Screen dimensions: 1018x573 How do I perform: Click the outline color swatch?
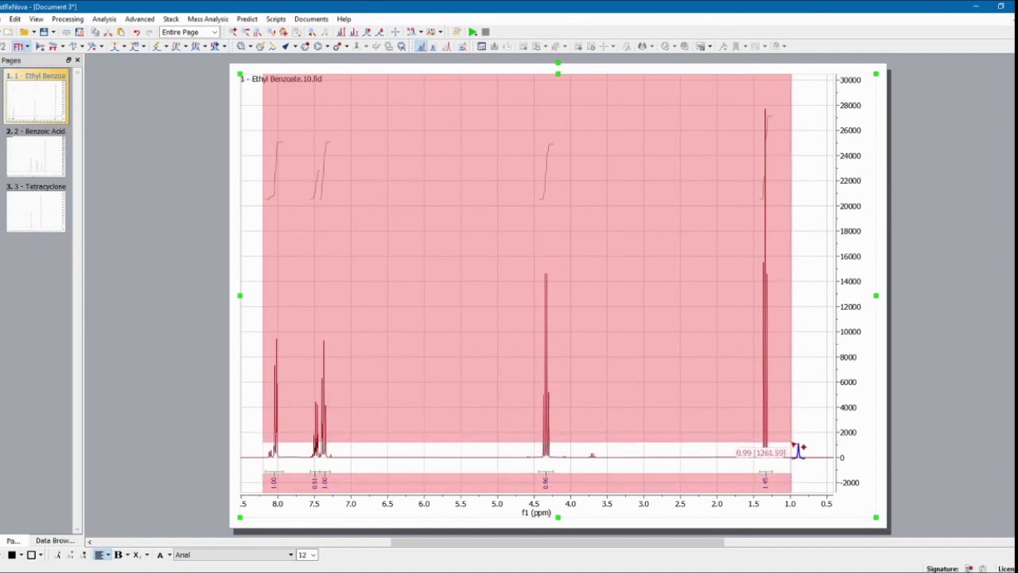click(31, 555)
